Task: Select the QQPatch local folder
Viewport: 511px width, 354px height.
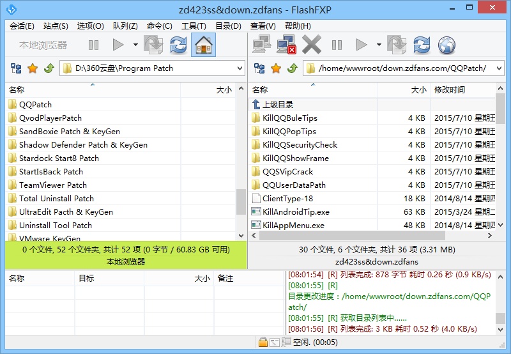Action: [x=35, y=105]
